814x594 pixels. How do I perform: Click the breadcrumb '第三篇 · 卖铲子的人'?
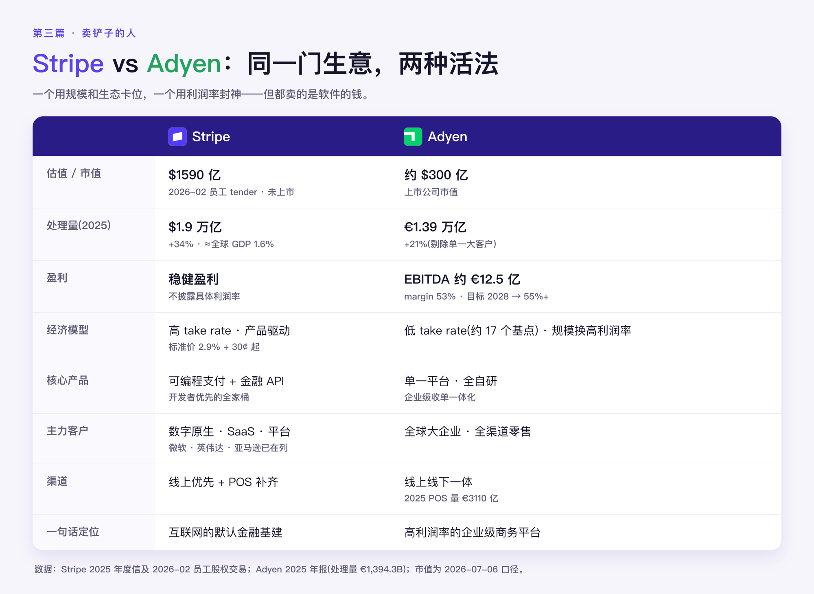(x=84, y=33)
